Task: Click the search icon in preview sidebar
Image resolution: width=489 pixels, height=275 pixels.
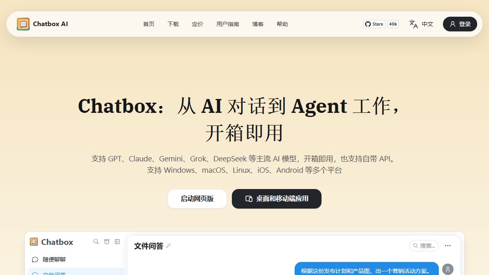Action: pyautogui.click(x=96, y=242)
